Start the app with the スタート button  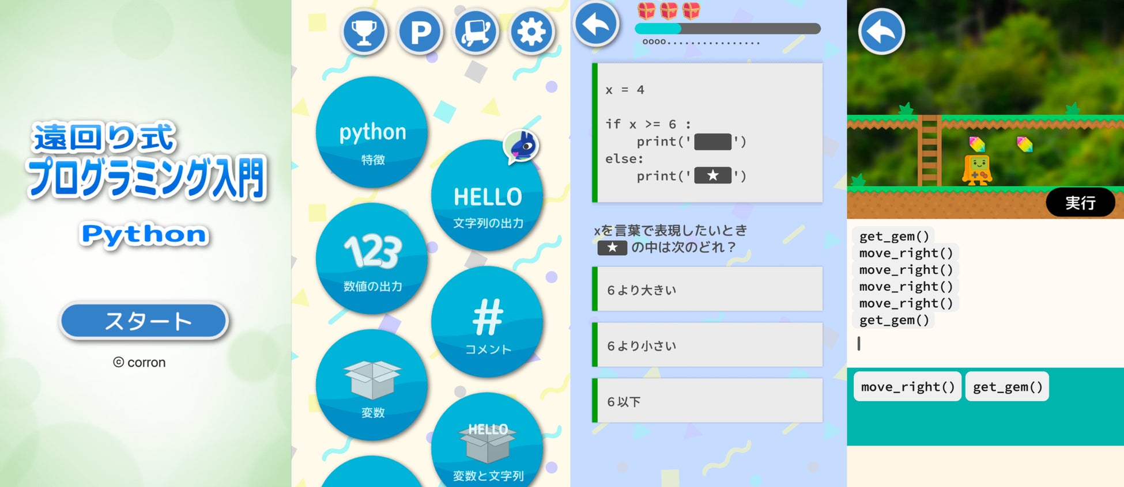144,321
